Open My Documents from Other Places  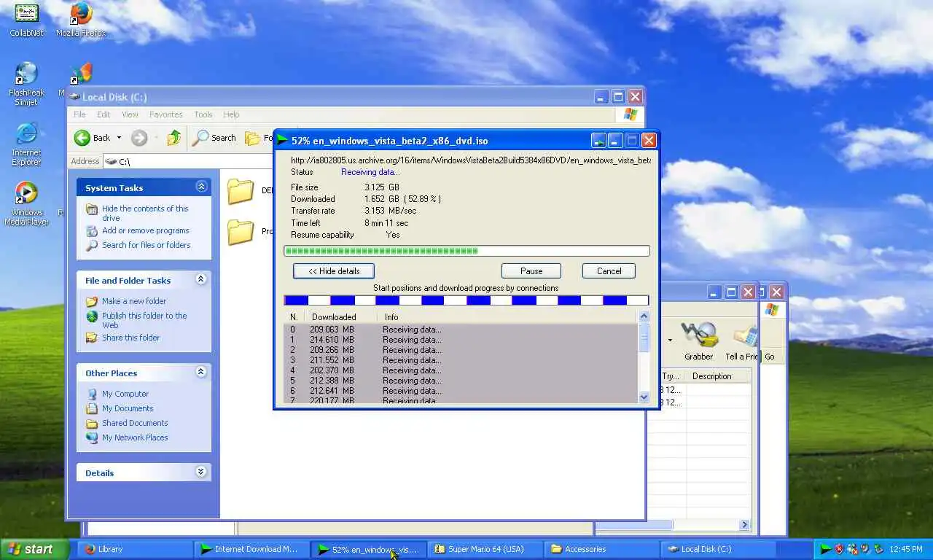(128, 408)
